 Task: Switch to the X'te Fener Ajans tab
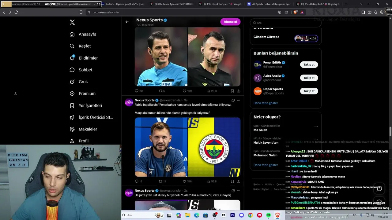click(171, 4)
